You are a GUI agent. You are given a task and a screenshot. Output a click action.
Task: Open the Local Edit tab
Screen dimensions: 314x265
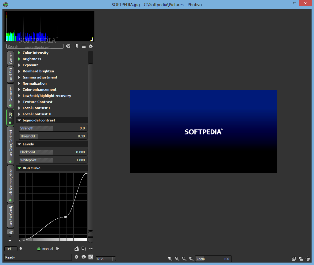tap(11, 74)
